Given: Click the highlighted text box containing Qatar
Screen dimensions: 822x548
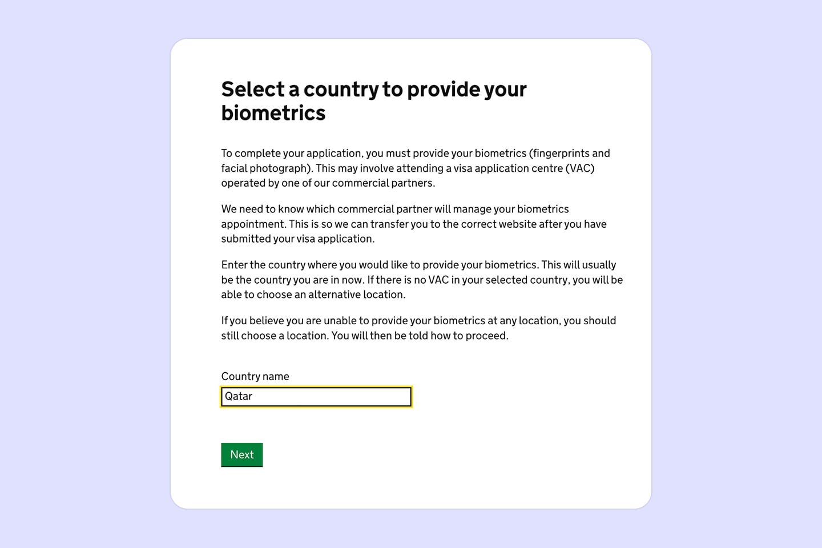Looking at the screenshot, I should point(316,396).
